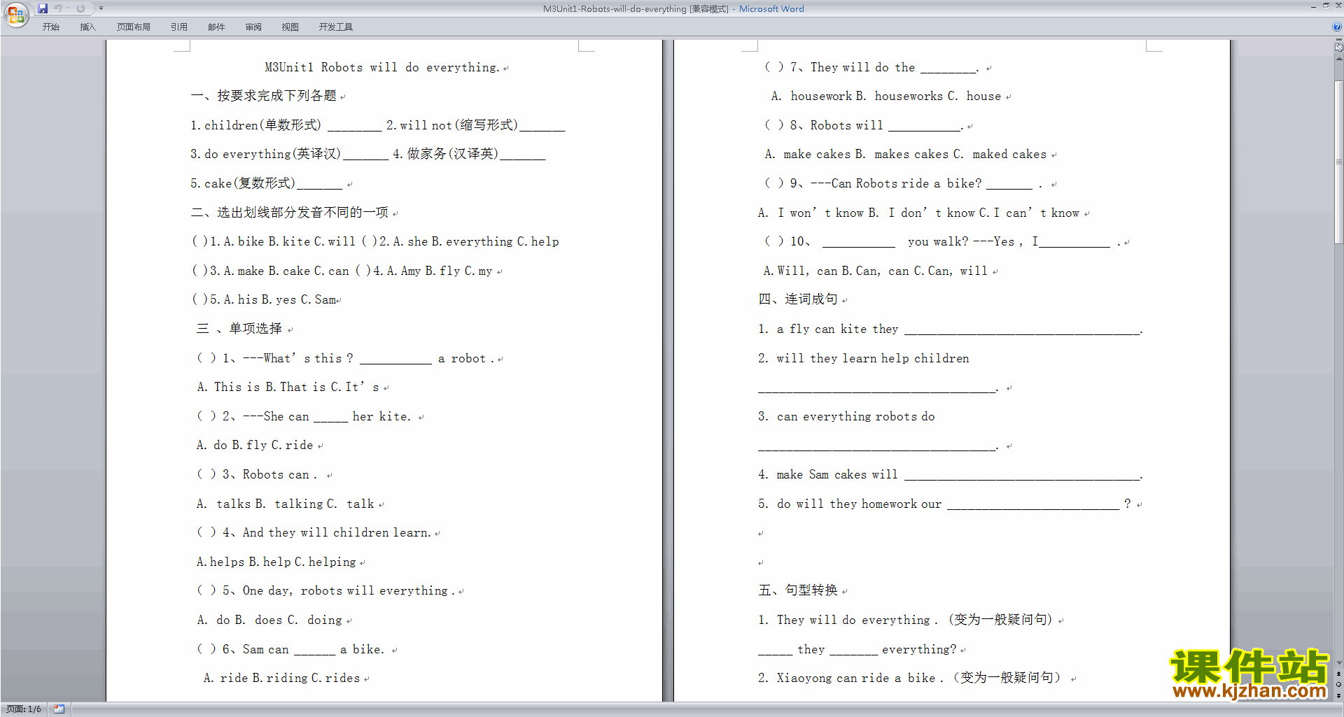Screen dimensions: 1344x717
Task: Open Select Browse Object circle button
Action: click(1339, 685)
